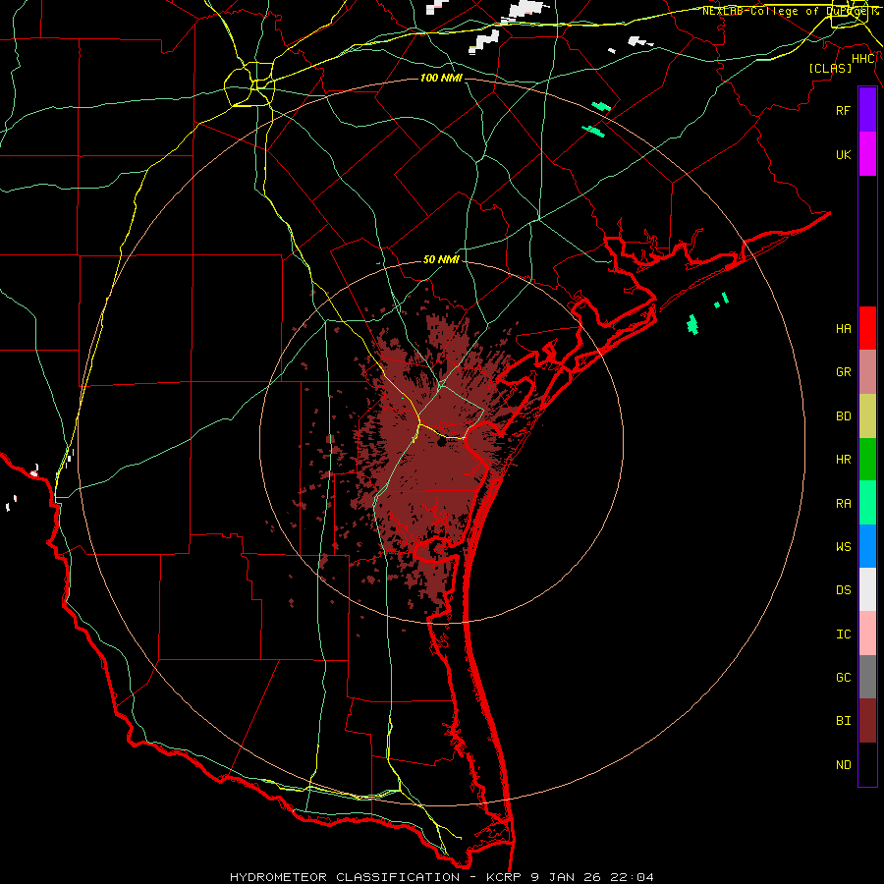Click the RA legend label
884x884 pixels.
point(843,504)
